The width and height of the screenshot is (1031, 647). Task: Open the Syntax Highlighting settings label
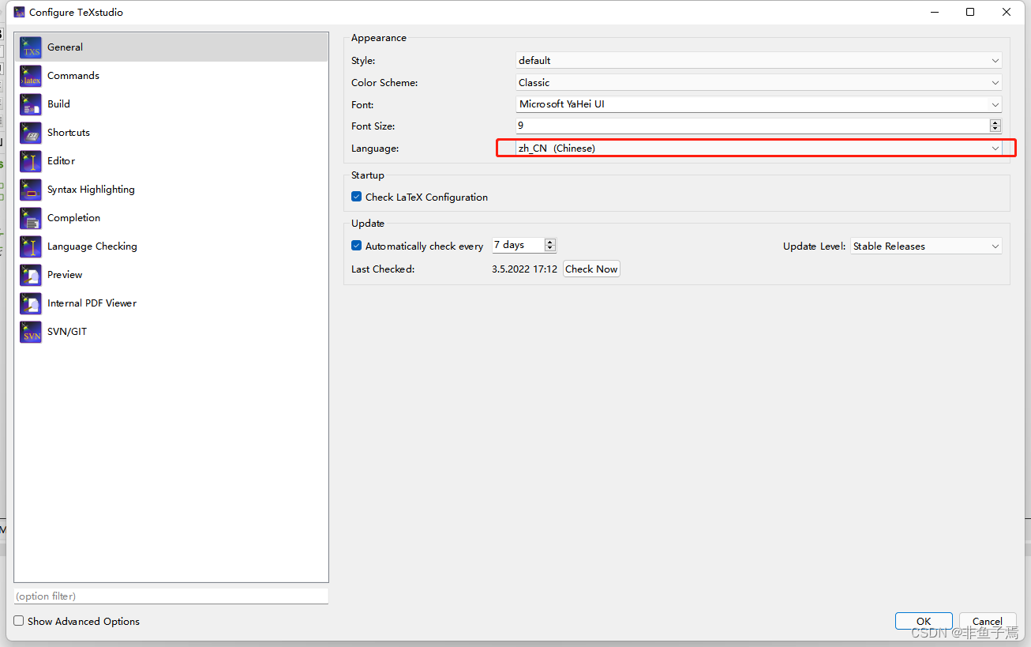tap(91, 190)
